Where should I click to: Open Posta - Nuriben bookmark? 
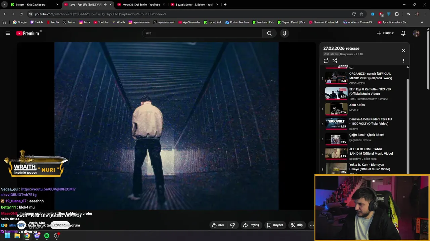pyautogui.click(x=237, y=22)
